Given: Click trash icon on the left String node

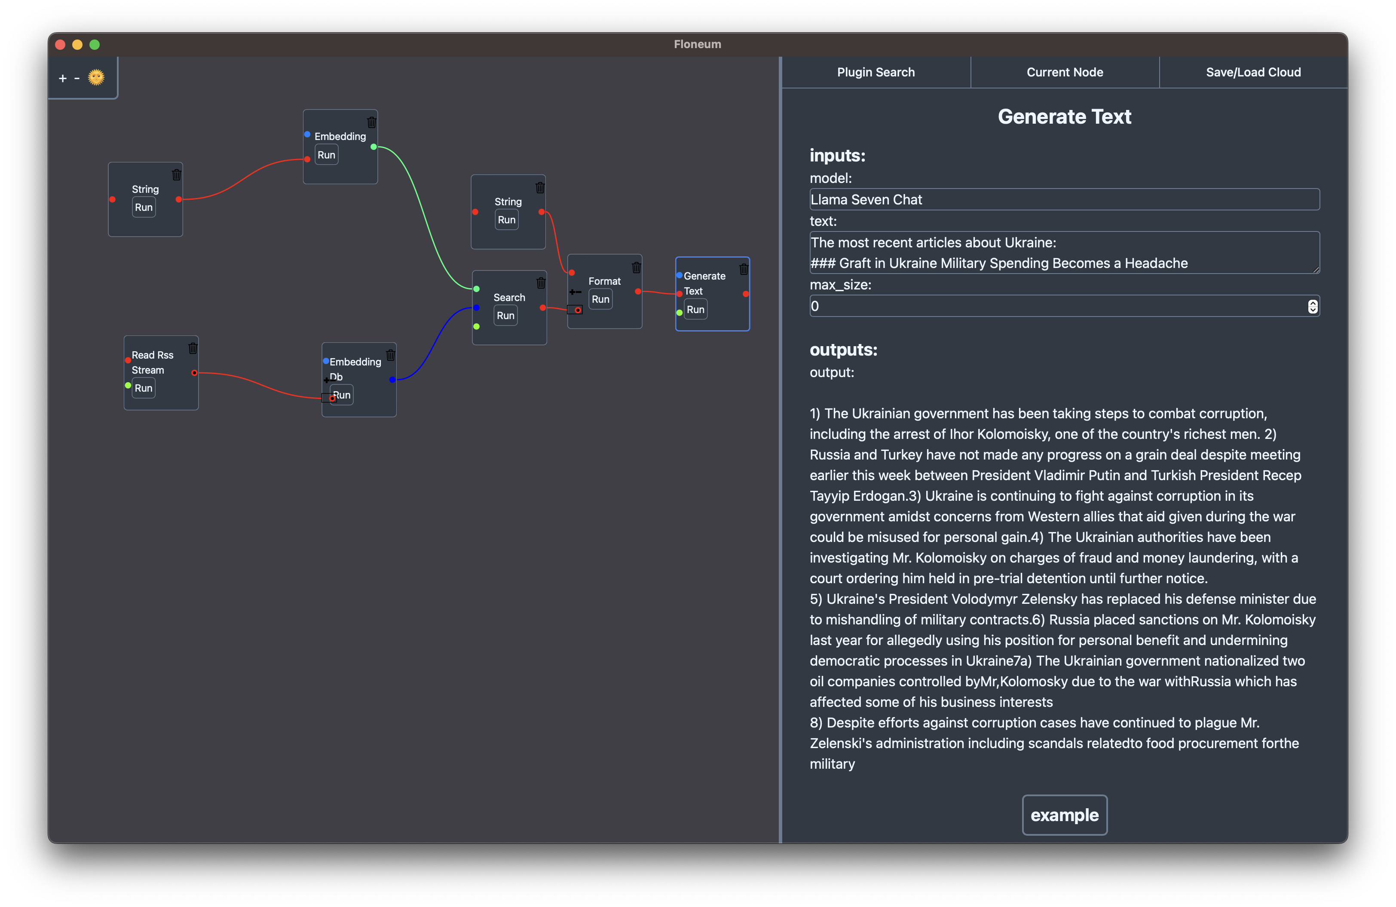Looking at the screenshot, I should tap(177, 175).
